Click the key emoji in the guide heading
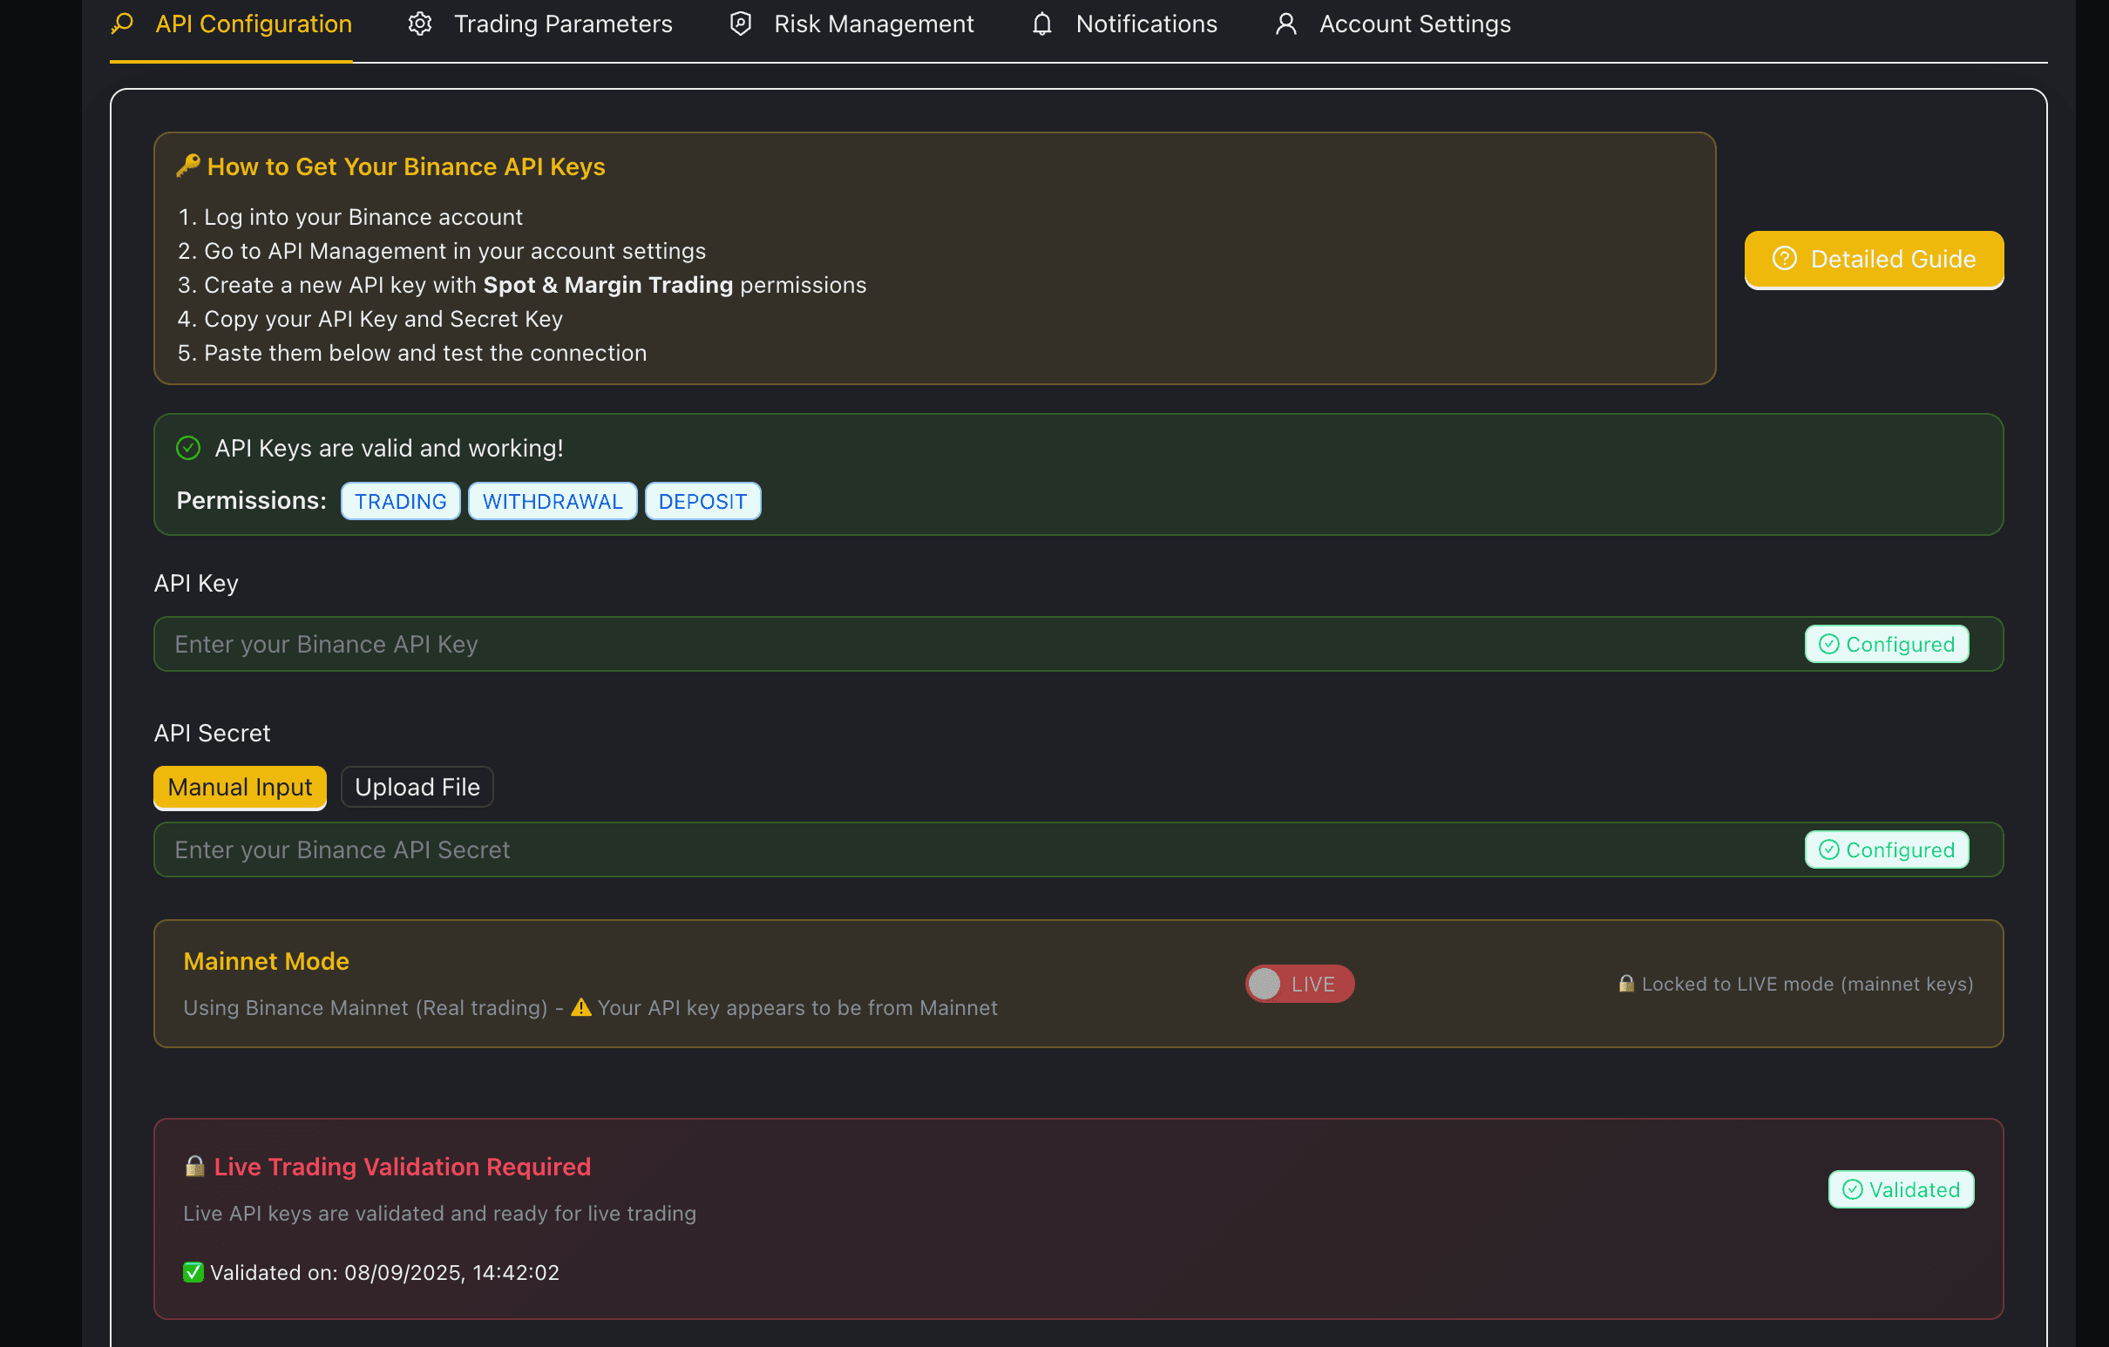Image resolution: width=2109 pixels, height=1347 pixels. 188,166
